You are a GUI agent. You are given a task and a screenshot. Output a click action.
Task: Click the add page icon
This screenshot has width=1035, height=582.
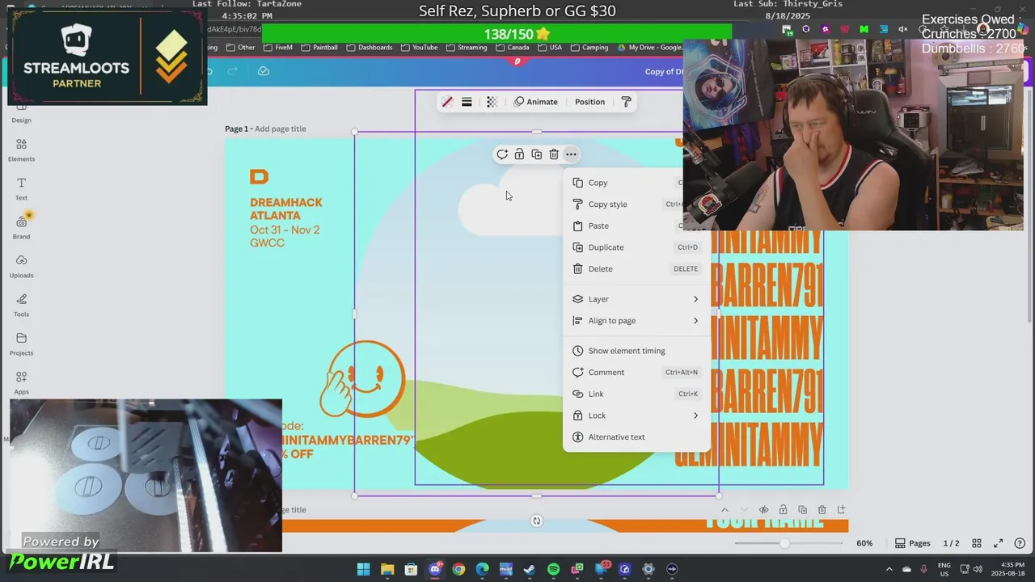[841, 510]
